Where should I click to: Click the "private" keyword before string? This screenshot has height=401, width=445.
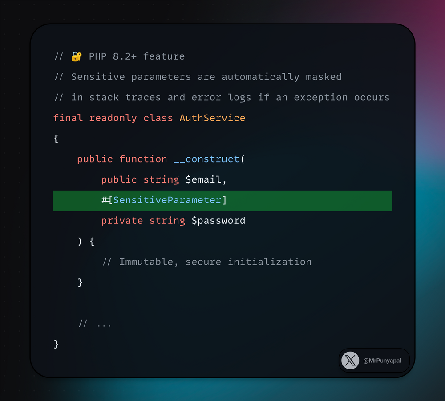pyautogui.click(x=122, y=221)
